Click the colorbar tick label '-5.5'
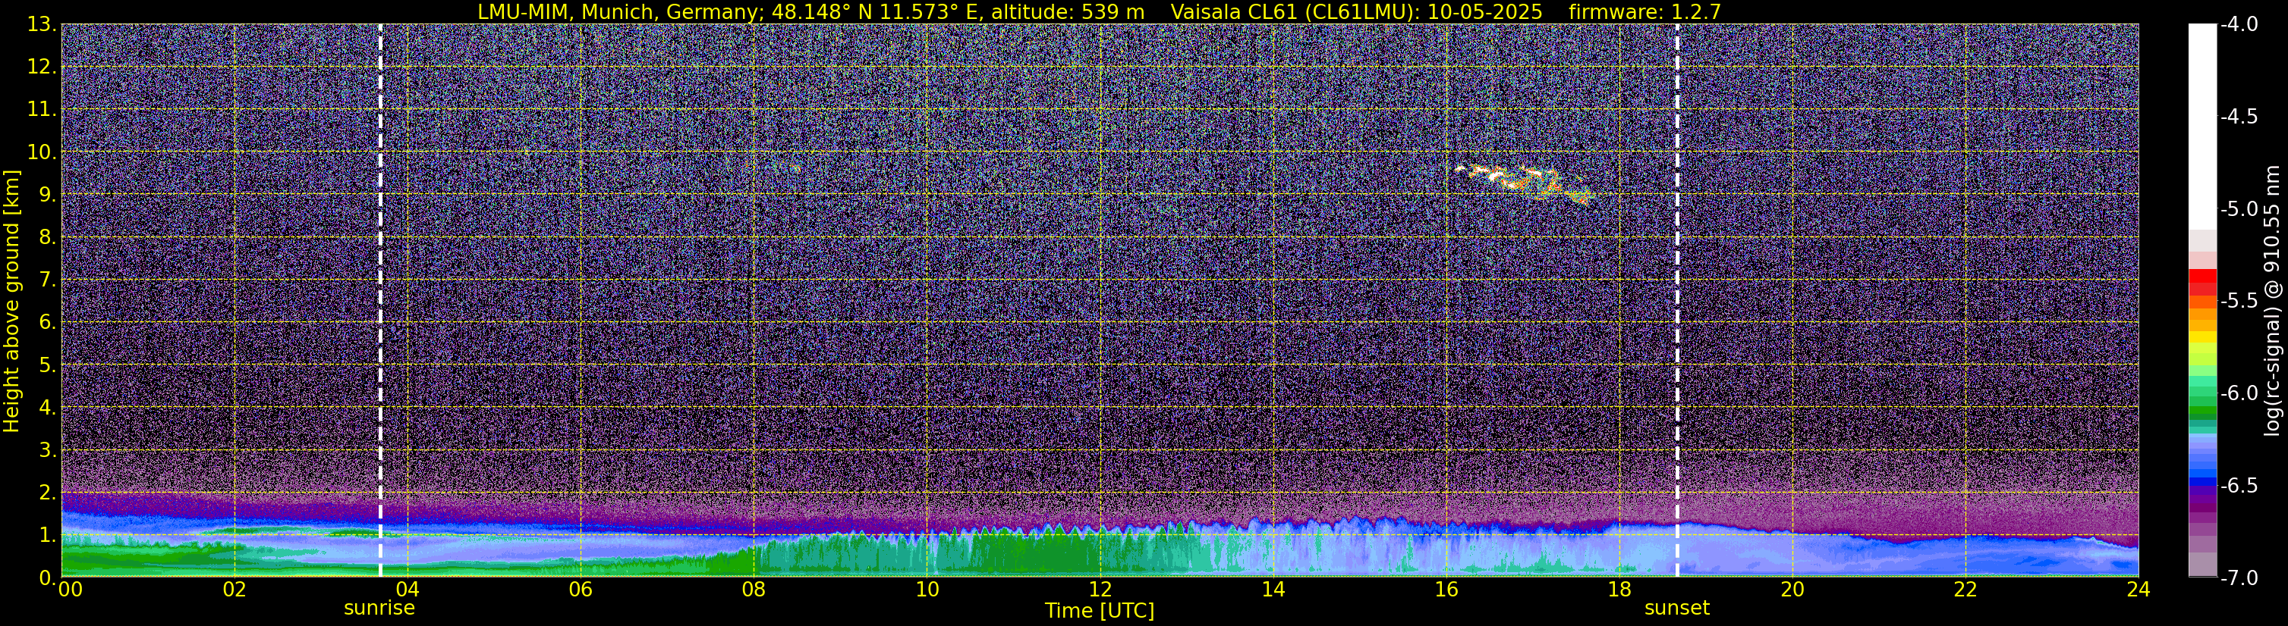Screen dimensions: 2288x626 coord(2239,302)
